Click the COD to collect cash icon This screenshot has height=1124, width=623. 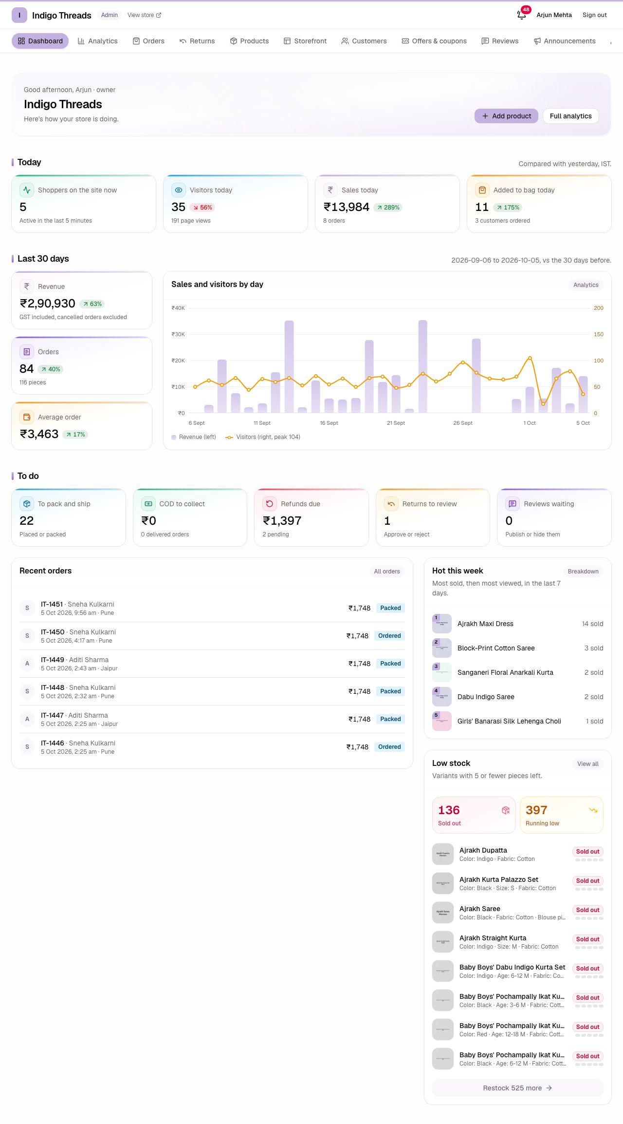[148, 504]
